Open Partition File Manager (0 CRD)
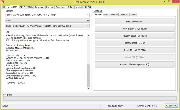 click(134, 64)
